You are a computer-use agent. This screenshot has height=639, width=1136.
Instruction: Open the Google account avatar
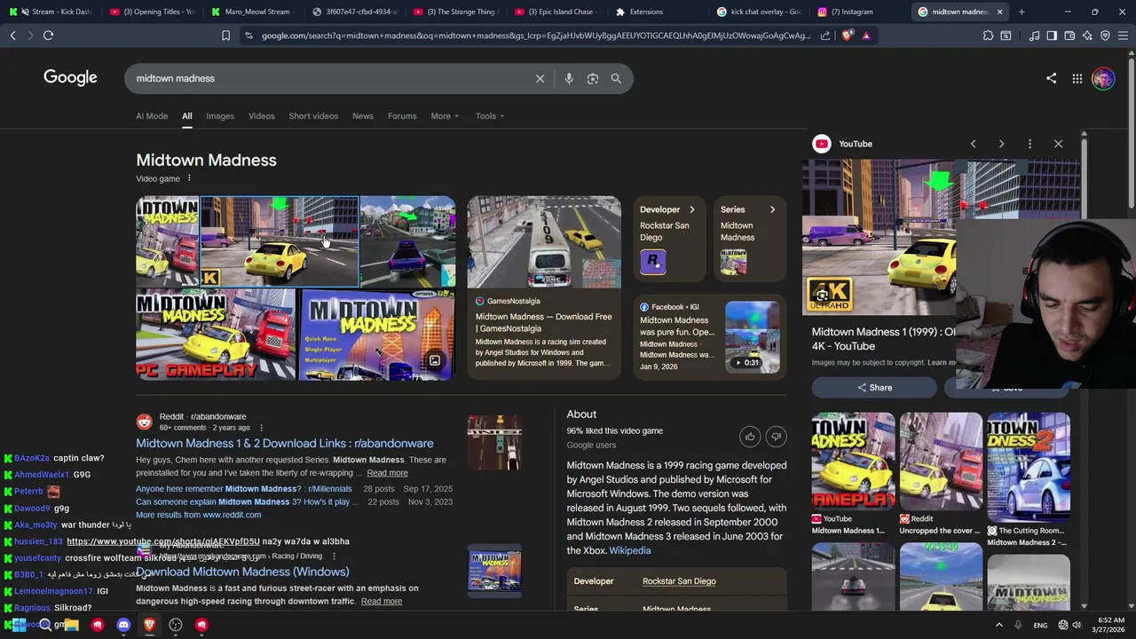point(1103,78)
